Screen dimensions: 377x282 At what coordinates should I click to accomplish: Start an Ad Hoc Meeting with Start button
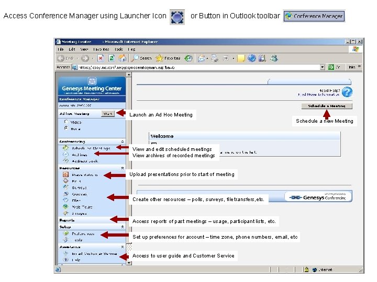pos(108,114)
